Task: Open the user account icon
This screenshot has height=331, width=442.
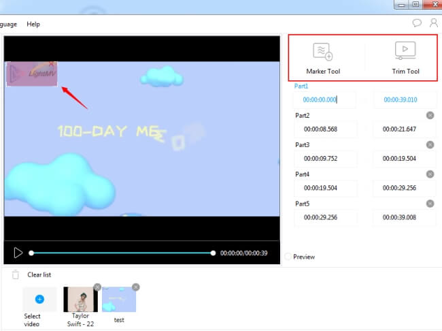Action: pos(433,23)
